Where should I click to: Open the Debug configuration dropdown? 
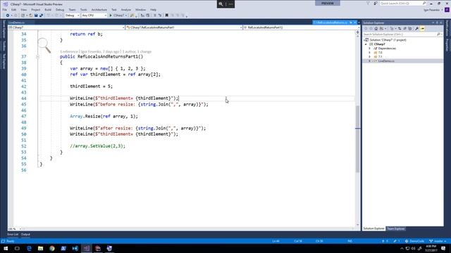tap(72, 15)
